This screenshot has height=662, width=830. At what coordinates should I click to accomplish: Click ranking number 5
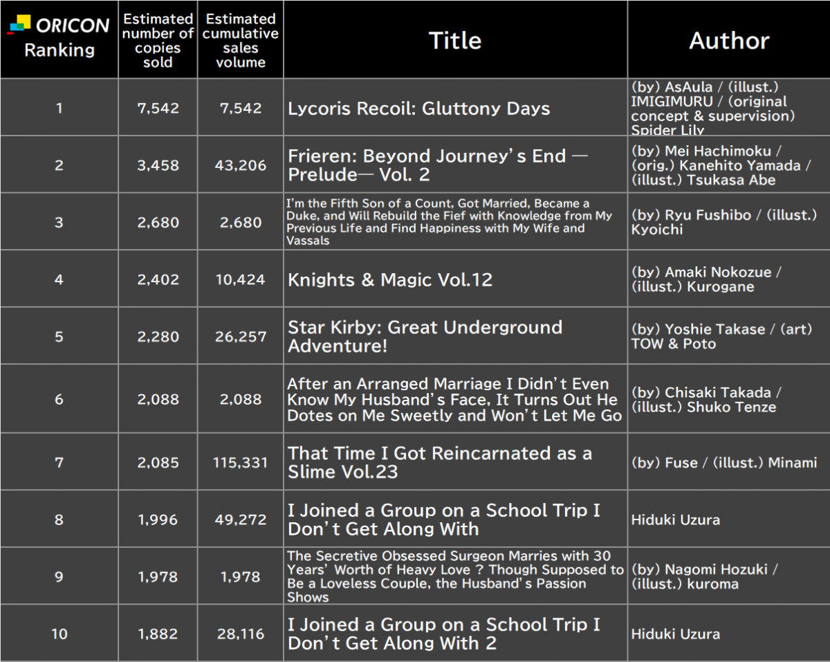click(x=59, y=337)
